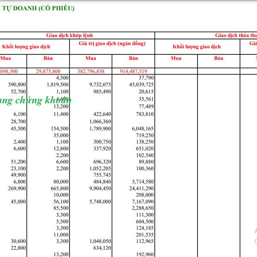Viewport: 257px width, 257px height.
Task: Select the cell showing 45,039,725
Action: point(141,84)
